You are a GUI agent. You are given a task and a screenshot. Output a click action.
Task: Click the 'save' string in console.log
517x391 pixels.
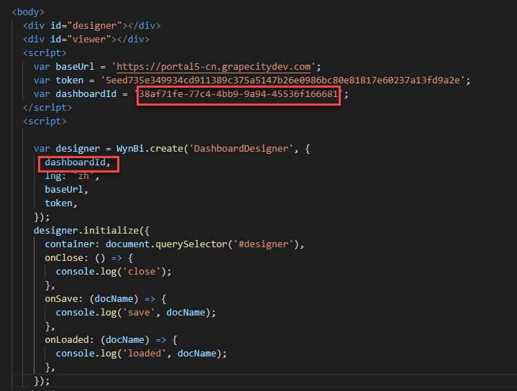point(139,313)
